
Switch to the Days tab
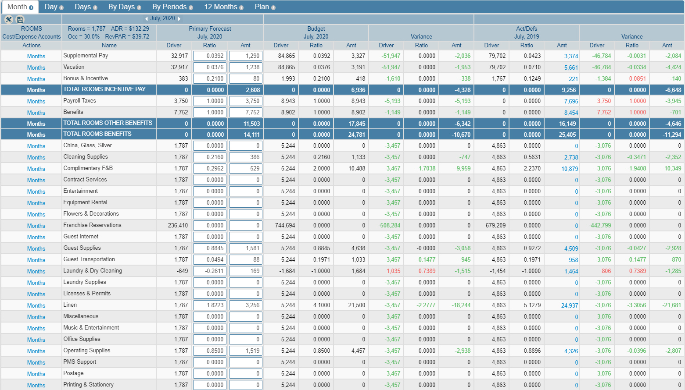(x=82, y=7)
